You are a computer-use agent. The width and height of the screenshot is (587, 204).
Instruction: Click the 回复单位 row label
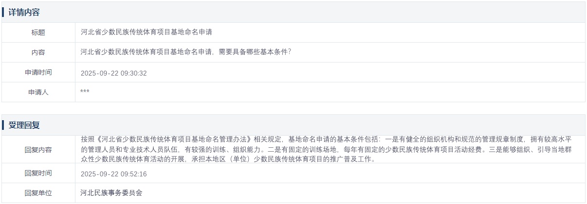38,193
